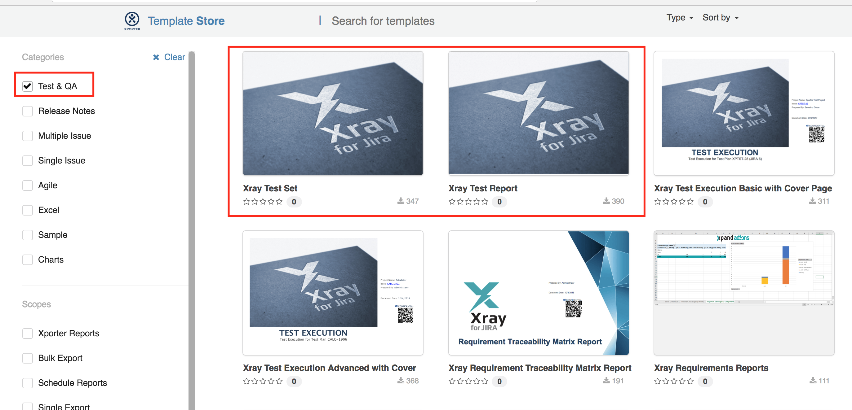The height and width of the screenshot is (410, 852).
Task: Click the categories sidebar scrollbar
Action: tap(192, 231)
